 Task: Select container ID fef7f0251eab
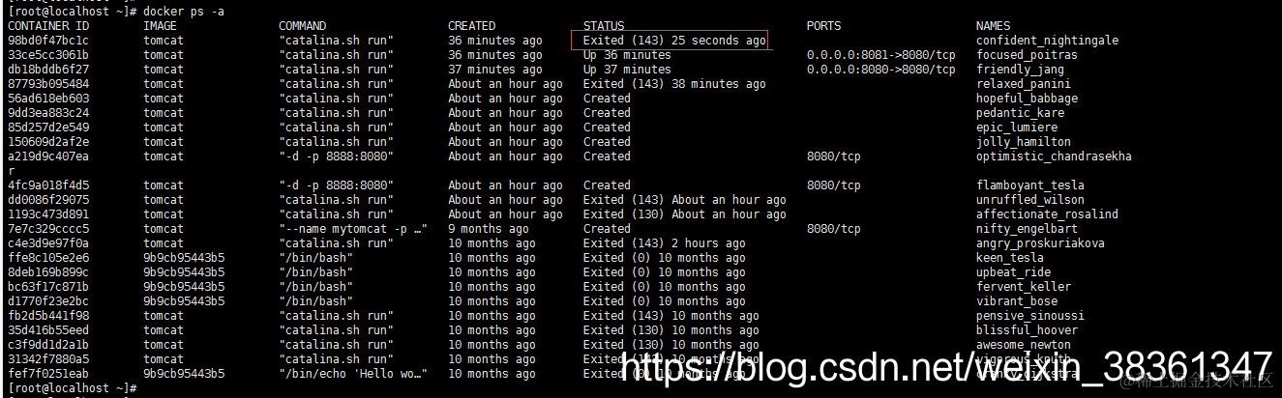pos(48,374)
